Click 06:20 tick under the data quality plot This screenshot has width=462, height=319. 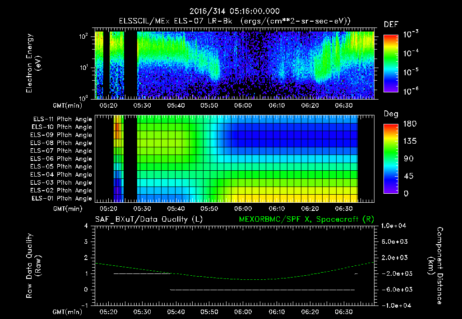pyautogui.click(x=310, y=312)
